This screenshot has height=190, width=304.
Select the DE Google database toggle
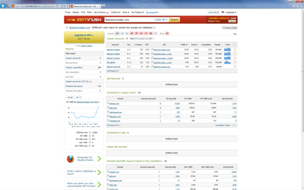132,33
